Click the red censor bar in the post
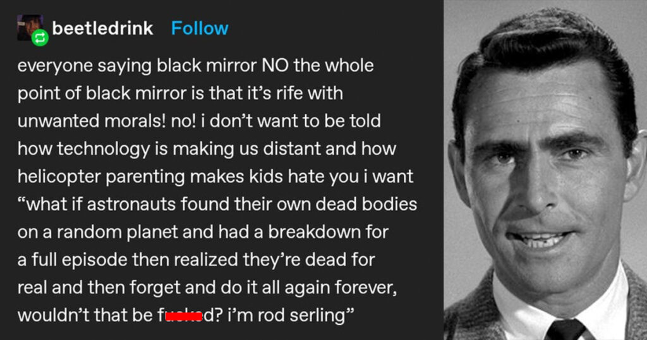The image size is (647, 340). 184,317
